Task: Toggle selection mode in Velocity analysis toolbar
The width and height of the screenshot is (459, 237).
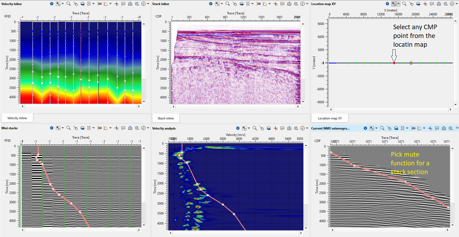Action: [244, 128]
